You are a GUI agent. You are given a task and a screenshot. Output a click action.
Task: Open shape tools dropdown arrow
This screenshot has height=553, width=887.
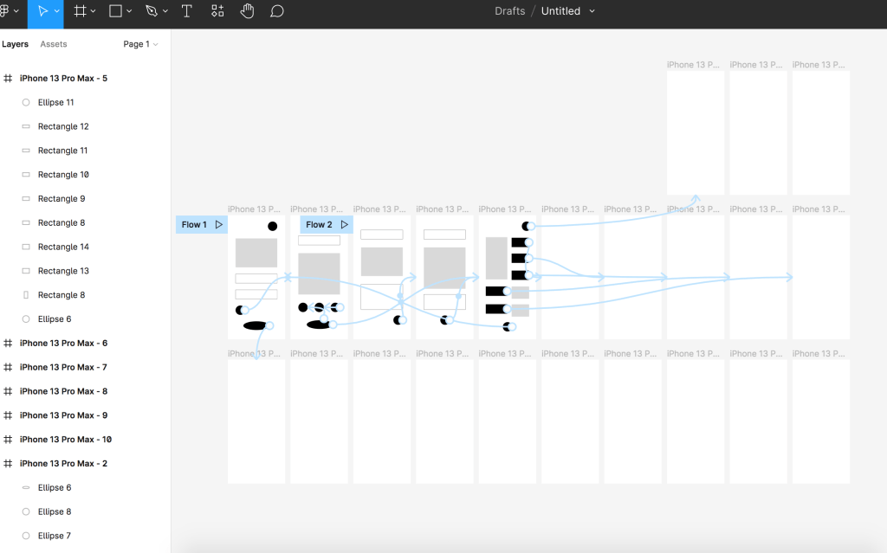tap(129, 11)
